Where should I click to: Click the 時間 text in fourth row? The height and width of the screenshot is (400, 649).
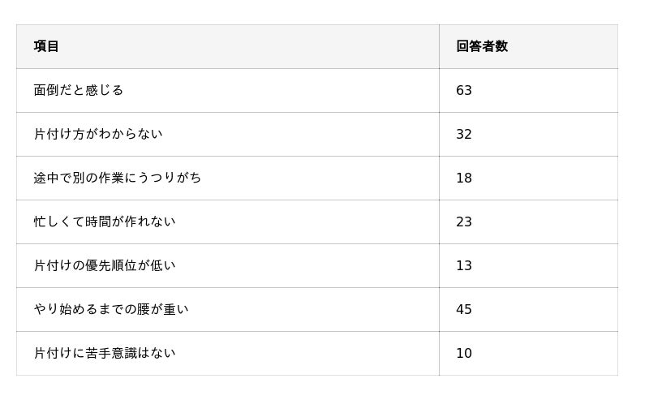click(x=98, y=222)
